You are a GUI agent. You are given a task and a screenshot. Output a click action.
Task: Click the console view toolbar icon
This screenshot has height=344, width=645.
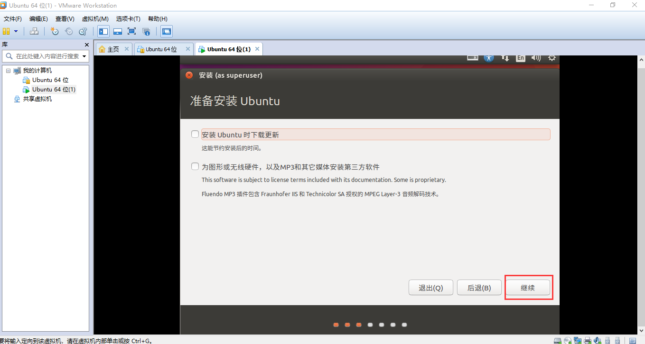pos(166,31)
